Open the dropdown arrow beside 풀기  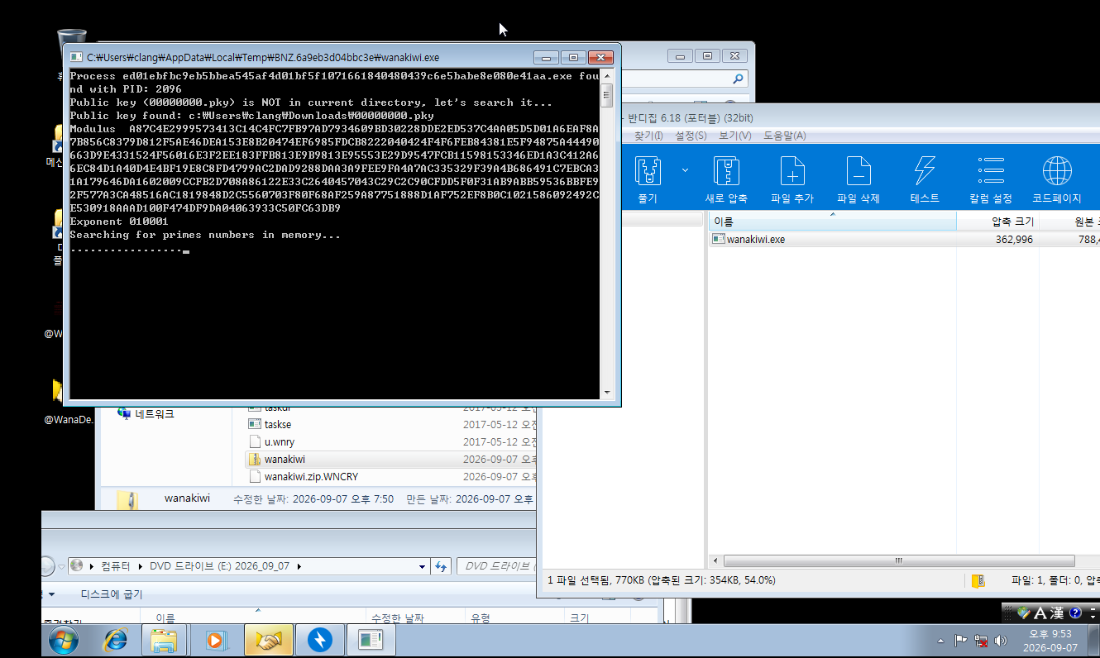click(685, 170)
